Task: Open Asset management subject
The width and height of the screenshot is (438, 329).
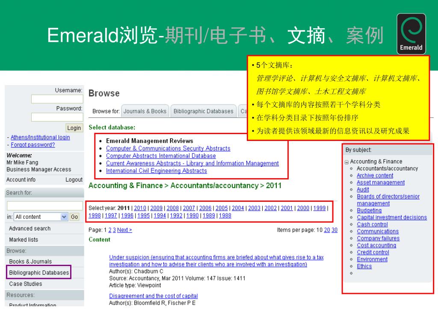Action: [x=381, y=182]
